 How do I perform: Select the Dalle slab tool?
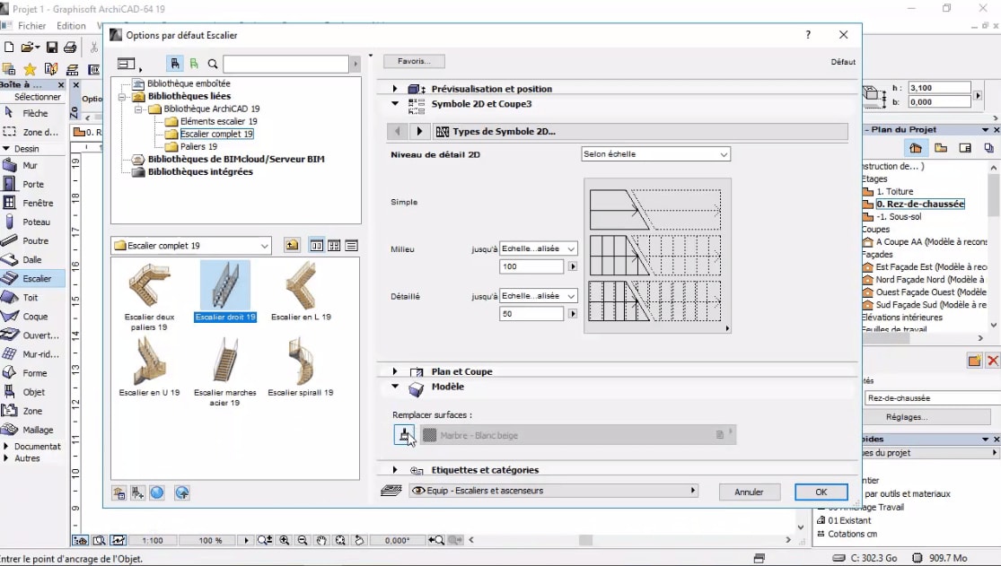pos(32,260)
